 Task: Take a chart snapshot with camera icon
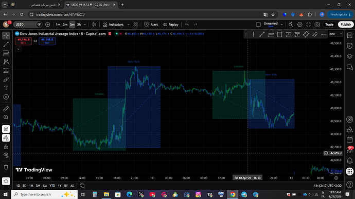(317, 25)
